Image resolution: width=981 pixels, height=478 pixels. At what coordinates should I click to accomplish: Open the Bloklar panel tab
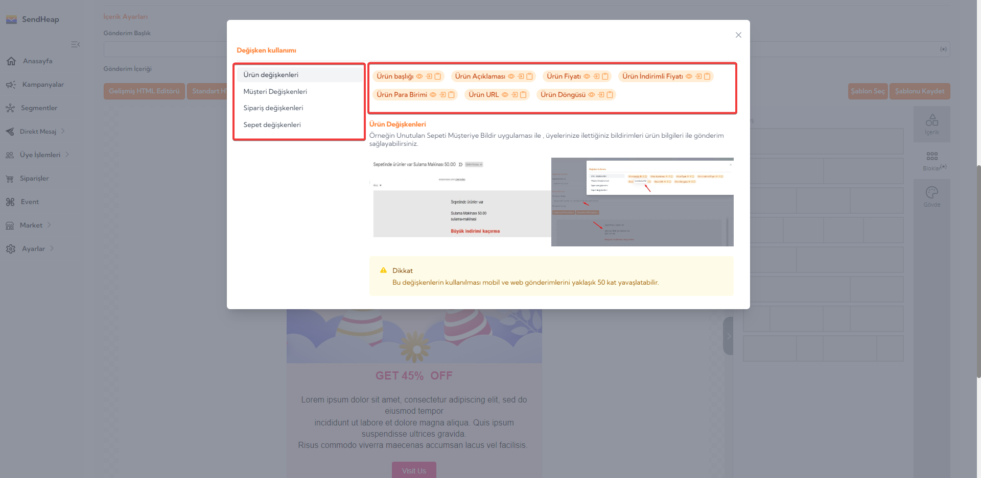(932, 161)
